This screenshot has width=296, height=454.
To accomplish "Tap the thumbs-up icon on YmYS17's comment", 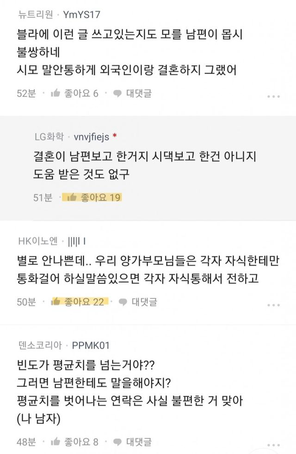I will [56, 94].
